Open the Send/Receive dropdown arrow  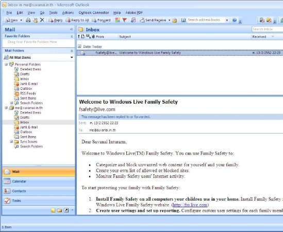(x=169, y=20)
